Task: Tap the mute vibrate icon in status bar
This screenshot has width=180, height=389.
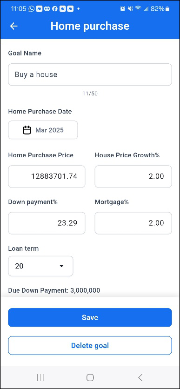Action: point(130,9)
